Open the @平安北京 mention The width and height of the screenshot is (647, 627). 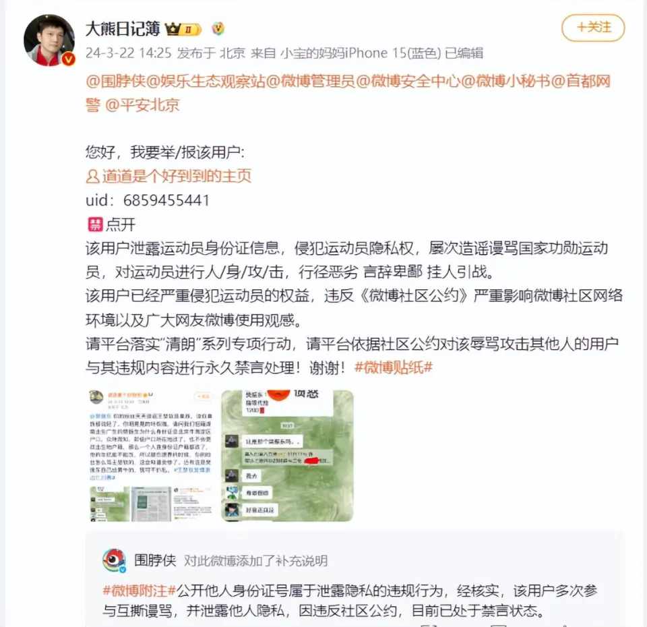pos(142,105)
